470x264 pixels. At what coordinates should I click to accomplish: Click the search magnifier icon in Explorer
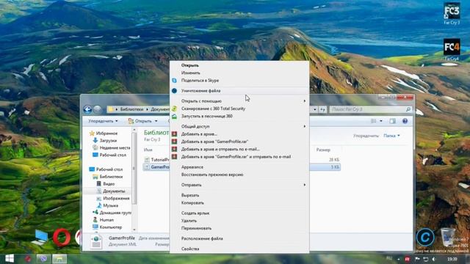(x=408, y=109)
